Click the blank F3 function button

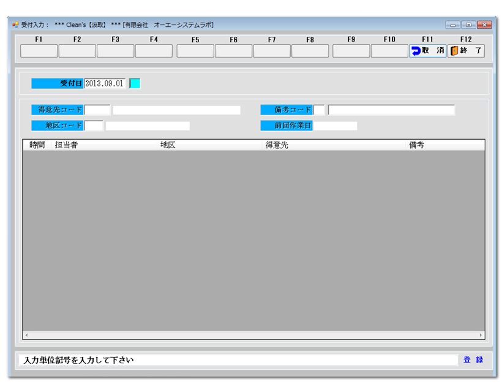coord(115,51)
